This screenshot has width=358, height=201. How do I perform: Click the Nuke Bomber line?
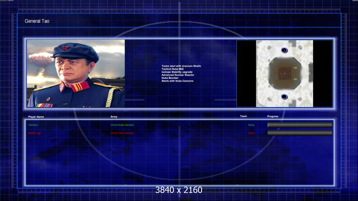[x=170, y=78]
